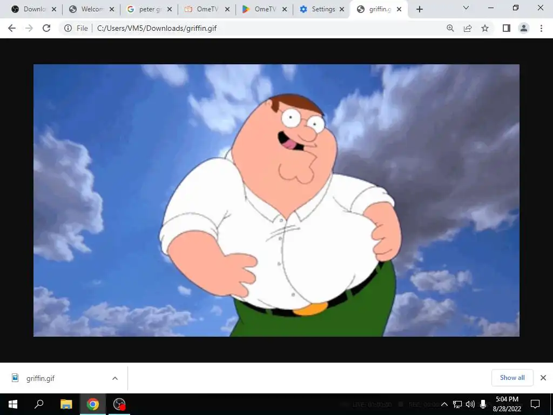Close the griffin.gif tab
This screenshot has height=415, width=553.
coord(399,10)
